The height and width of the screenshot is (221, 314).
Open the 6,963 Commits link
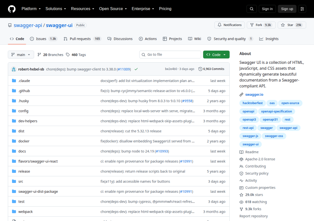[211, 69]
